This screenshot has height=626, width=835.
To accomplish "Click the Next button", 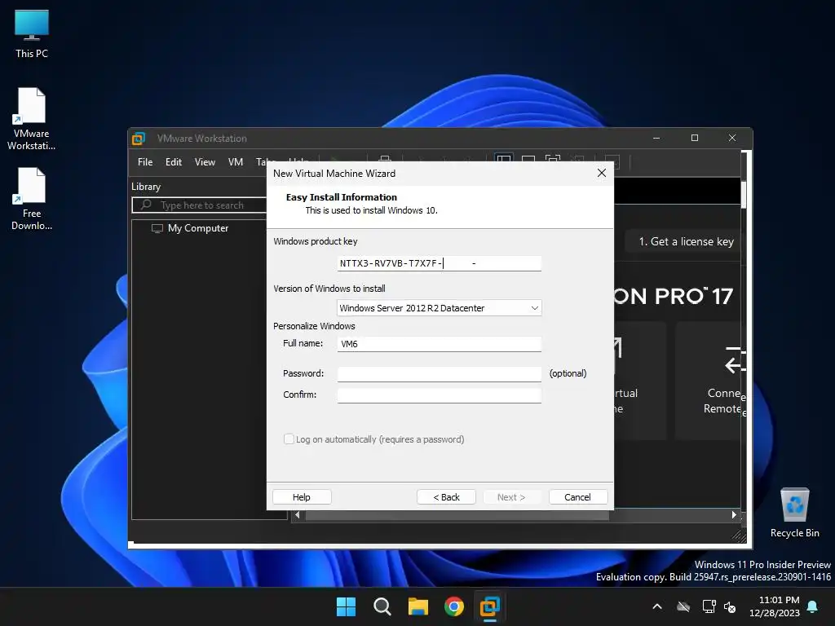I will click(x=511, y=496).
